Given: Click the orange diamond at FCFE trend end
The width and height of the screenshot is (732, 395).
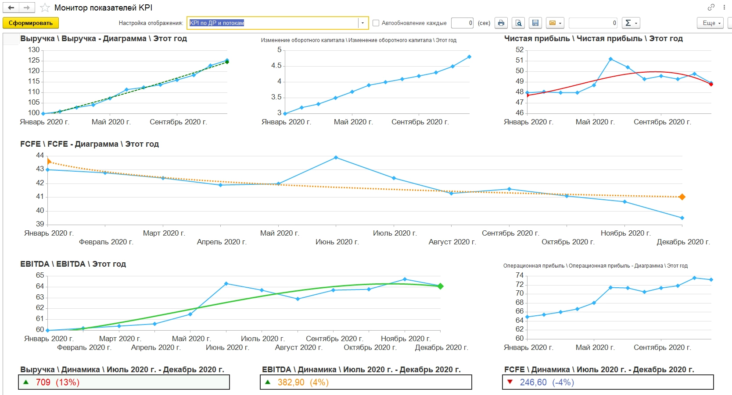Looking at the screenshot, I should pos(682,197).
